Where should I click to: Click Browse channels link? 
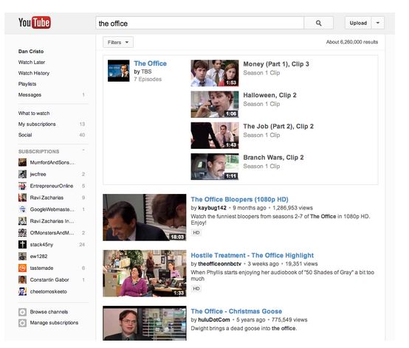(x=49, y=312)
